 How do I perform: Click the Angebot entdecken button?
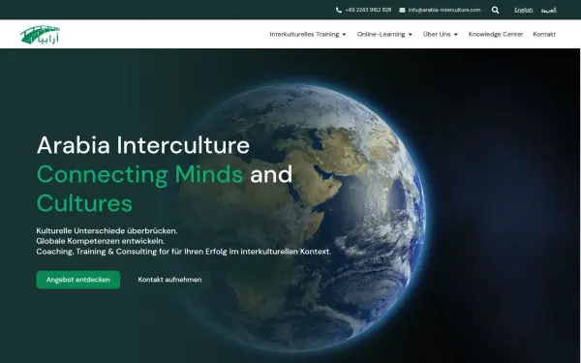click(x=78, y=280)
